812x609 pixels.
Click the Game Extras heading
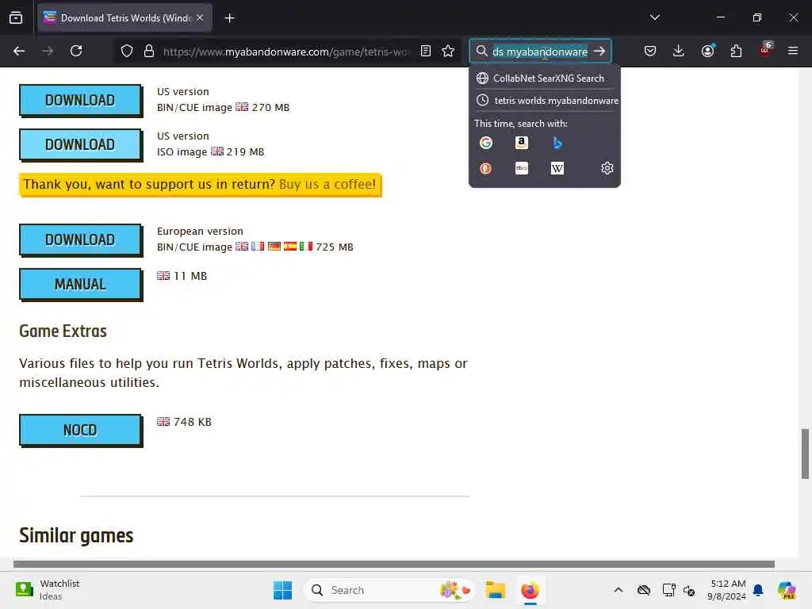point(63,331)
